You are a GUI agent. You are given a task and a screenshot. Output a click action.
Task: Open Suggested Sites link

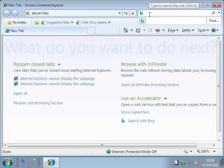(x=56, y=22)
